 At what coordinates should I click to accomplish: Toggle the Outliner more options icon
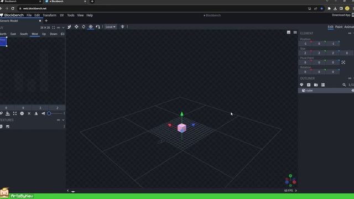tap(323, 85)
